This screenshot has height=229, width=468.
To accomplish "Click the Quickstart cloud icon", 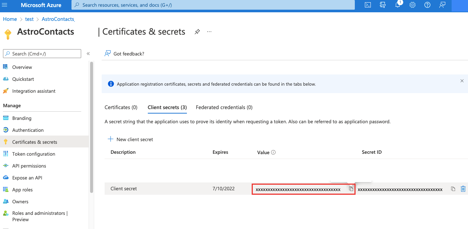I will 6,79.
